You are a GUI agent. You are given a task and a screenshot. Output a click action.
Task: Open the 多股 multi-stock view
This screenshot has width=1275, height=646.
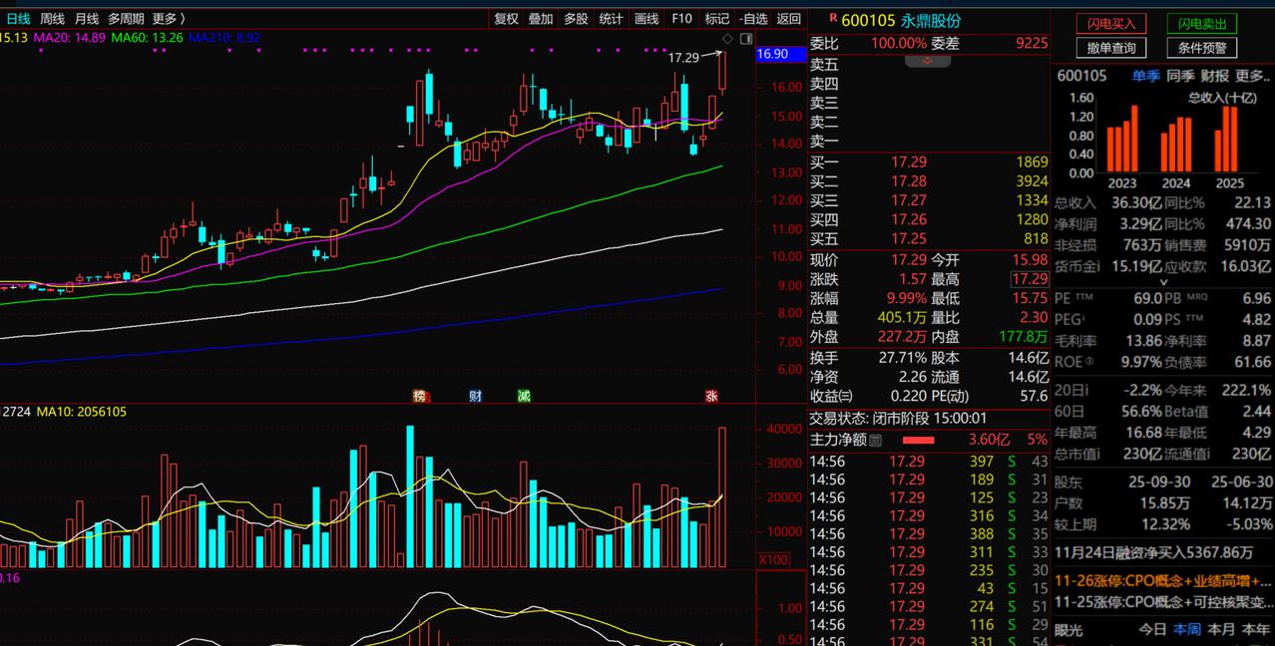[576, 19]
